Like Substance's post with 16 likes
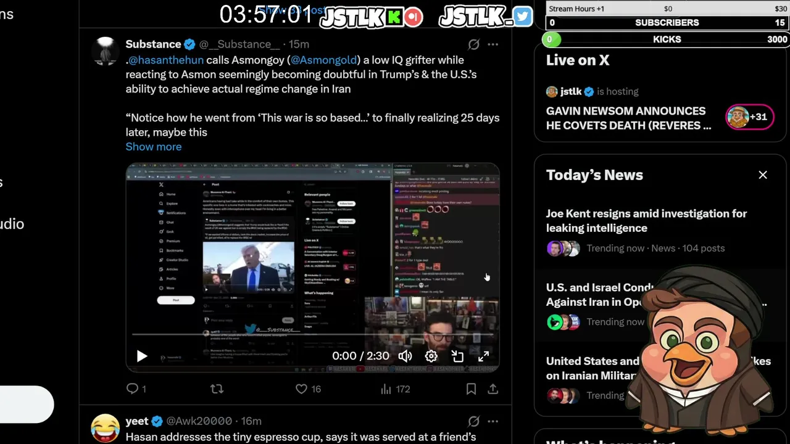Image resolution: width=790 pixels, height=444 pixels. (308, 389)
